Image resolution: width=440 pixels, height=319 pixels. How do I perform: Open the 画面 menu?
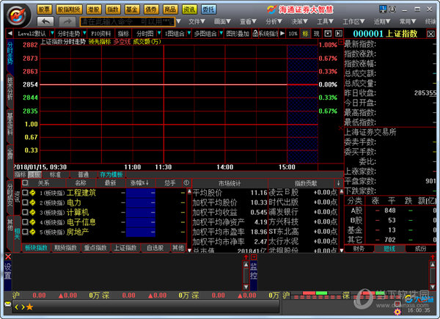222,21
